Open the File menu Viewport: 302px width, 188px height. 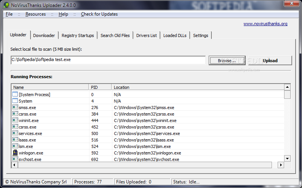[x=9, y=14]
